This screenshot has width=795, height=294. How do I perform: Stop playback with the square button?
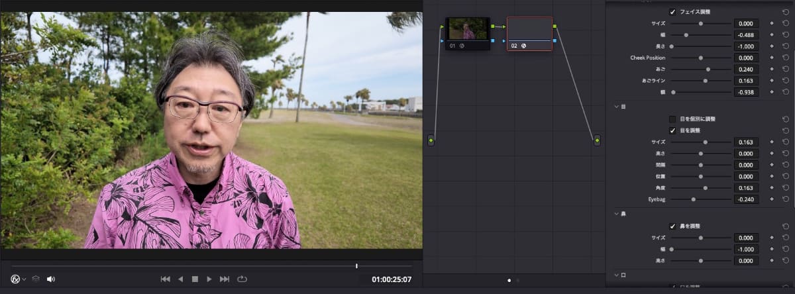pos(195,279)
